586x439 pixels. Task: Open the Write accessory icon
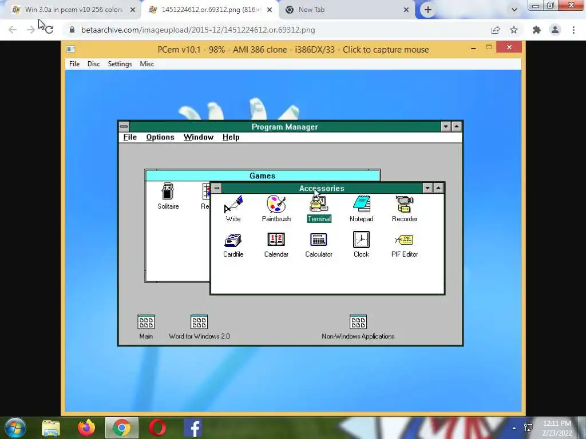click(233, 209)
